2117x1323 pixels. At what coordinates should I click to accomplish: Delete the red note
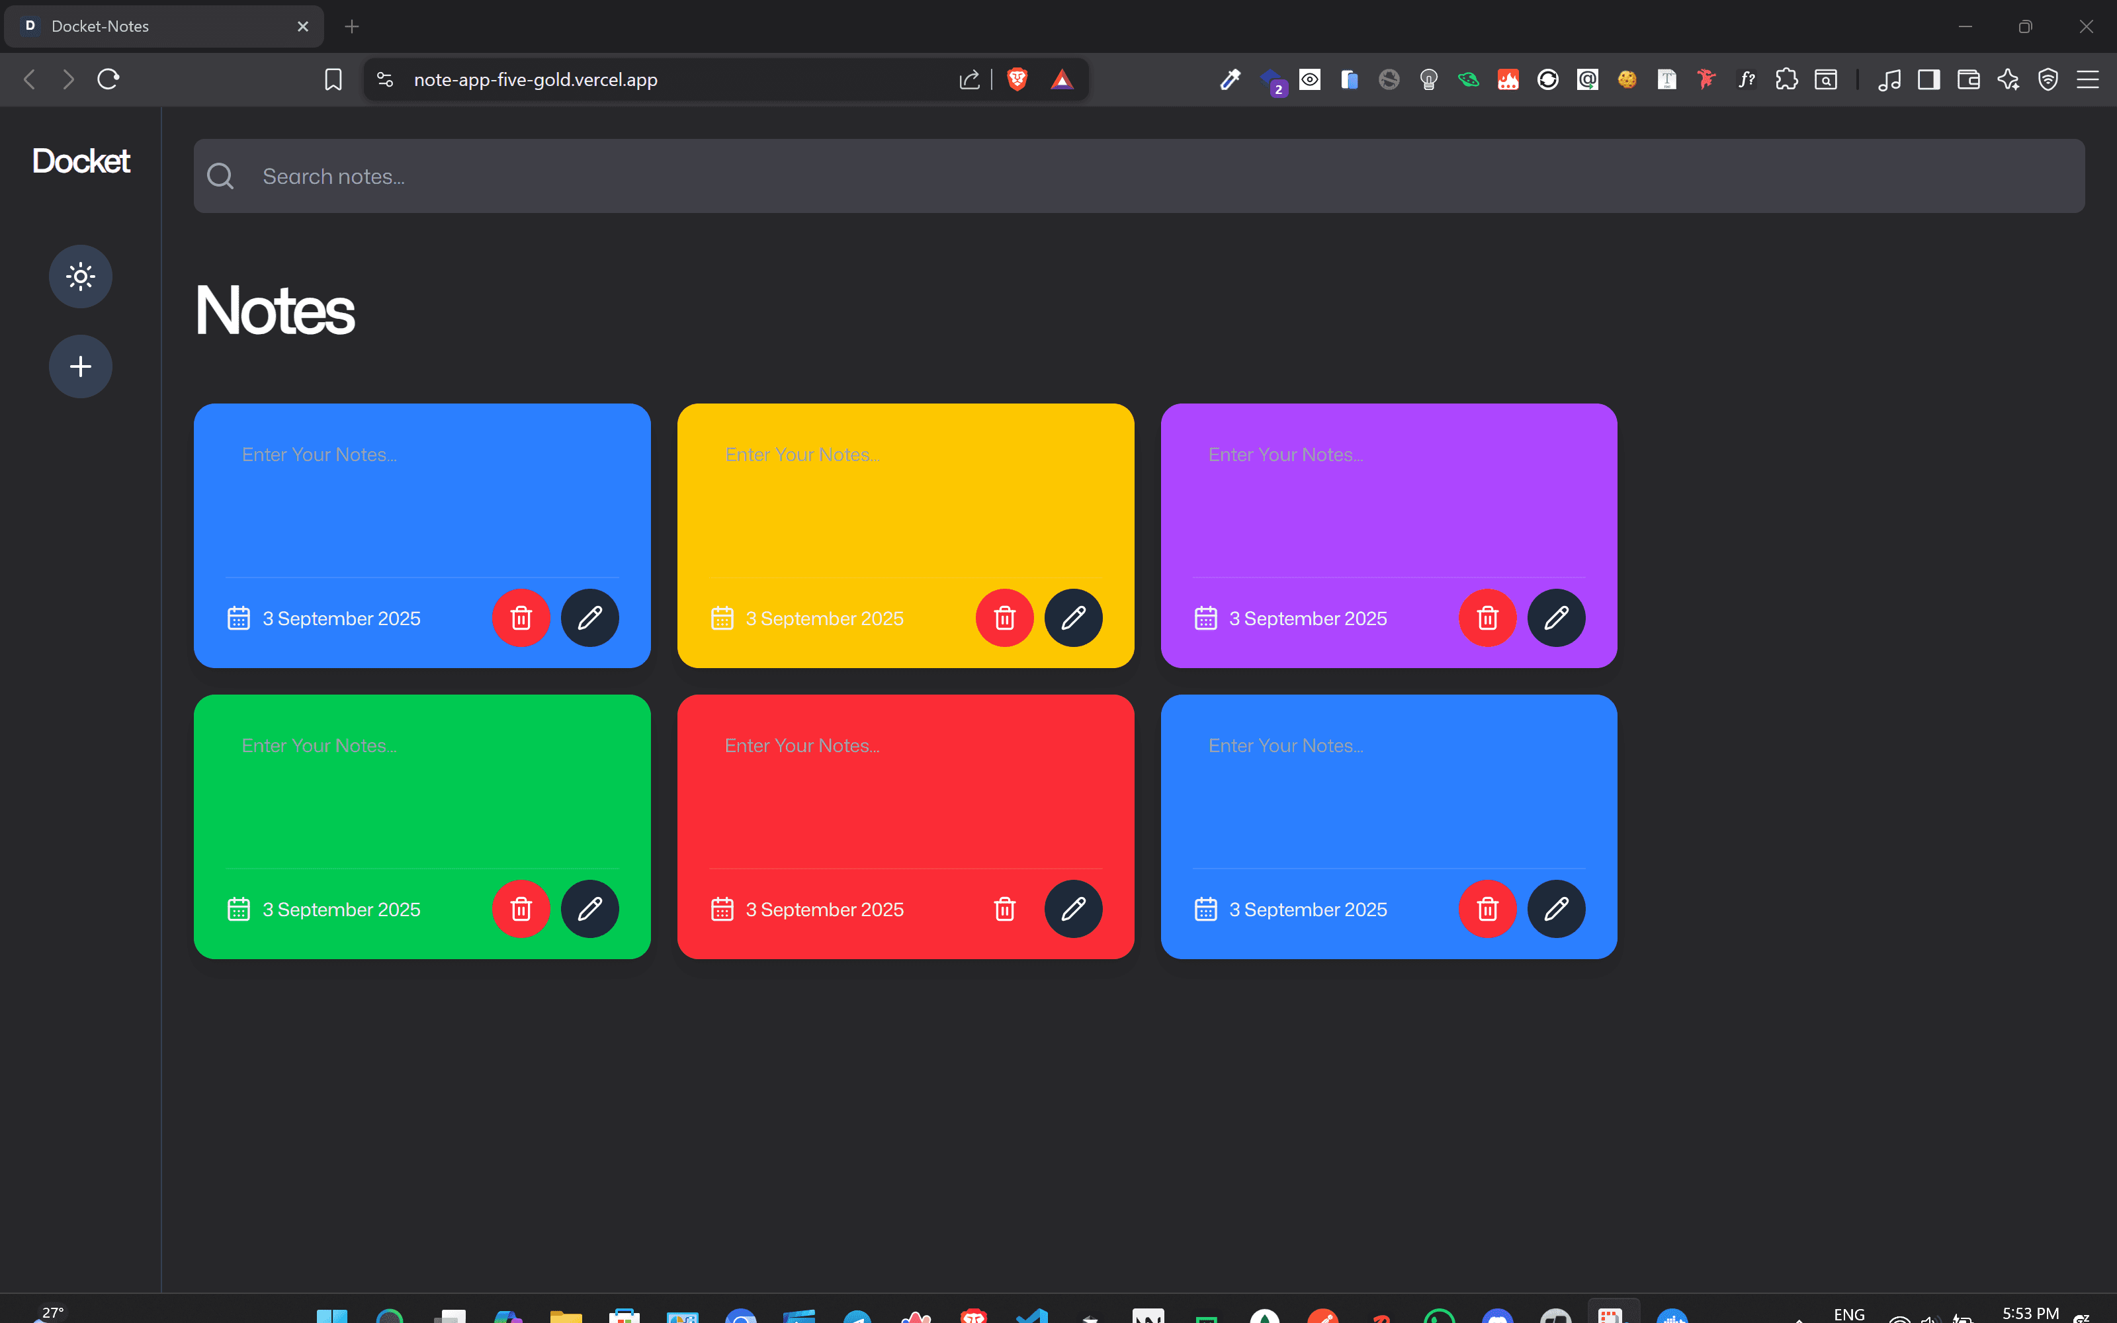[1004, 908]
